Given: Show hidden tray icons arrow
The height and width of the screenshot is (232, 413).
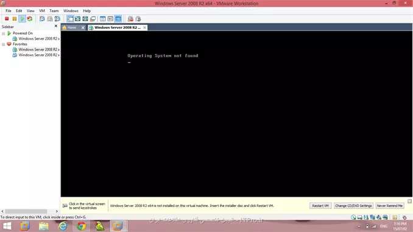Looking at the screenshot, I should (359, 226).
